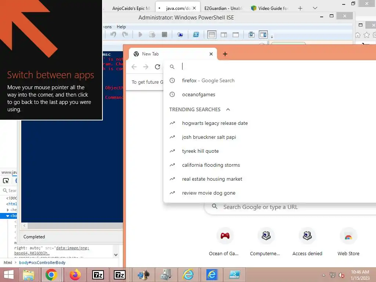Choose the firefox - Google Search suggestion
This screenshot has height=282, width=376.
(x=270, y=80)
